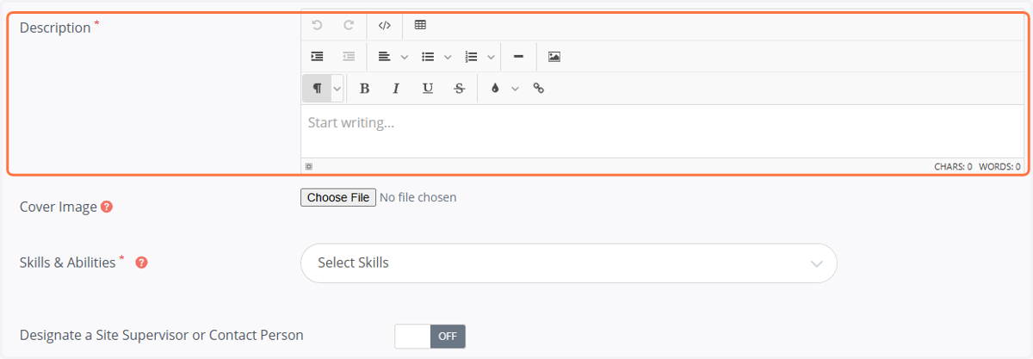
Task: Insert an image into the description
Action: [554, 57]
